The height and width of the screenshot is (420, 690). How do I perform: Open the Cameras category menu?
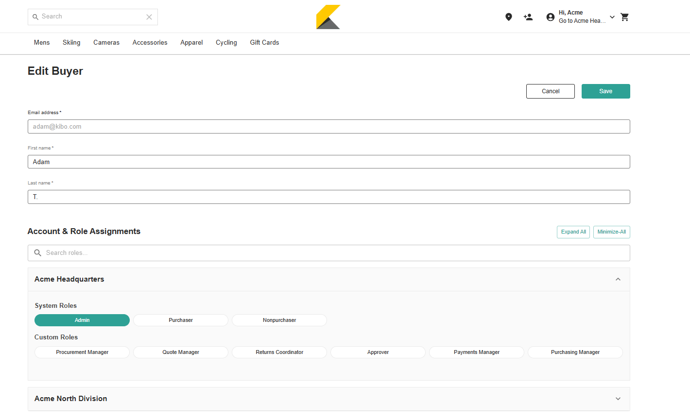pos(106,43)
